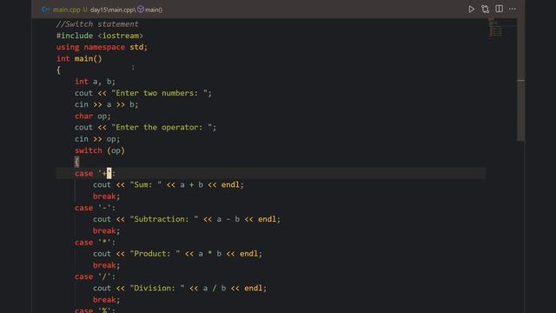Click break under the Product line
The width and height of the screenshot is (556, 313).
coord(106,265)
